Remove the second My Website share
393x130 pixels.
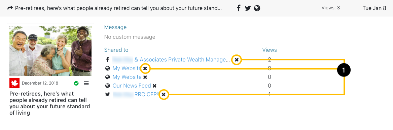click(145, 77)
